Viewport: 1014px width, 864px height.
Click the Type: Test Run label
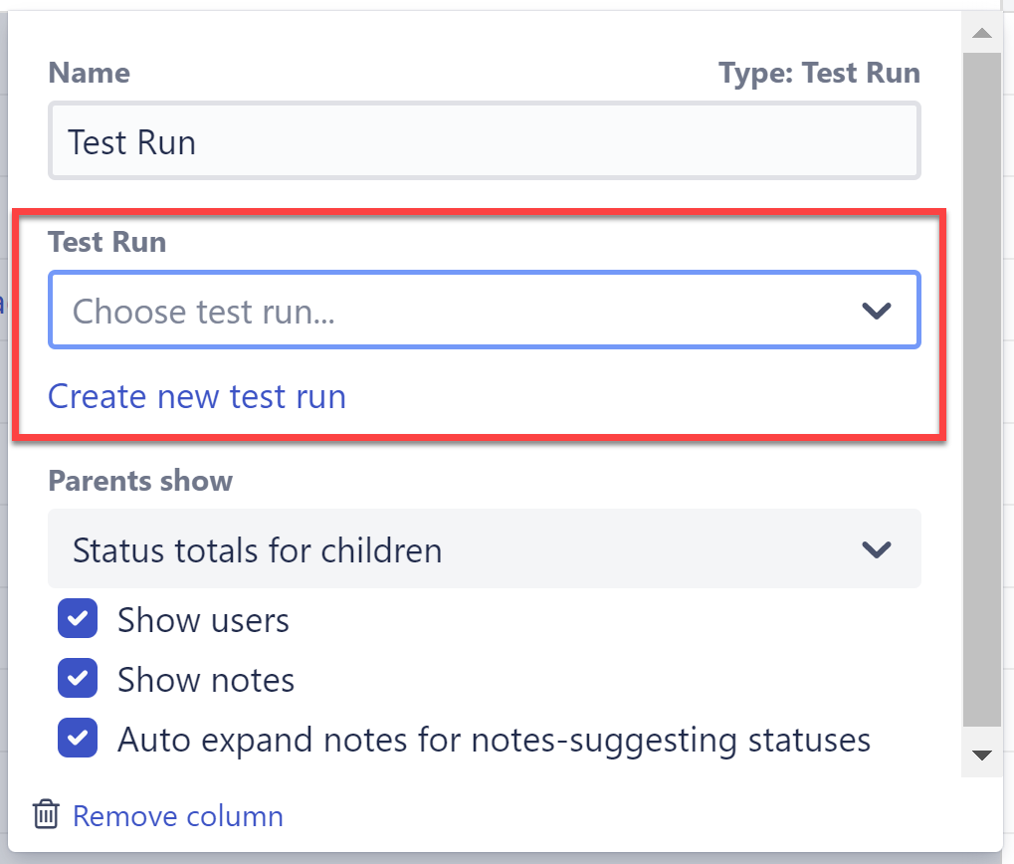818,72
